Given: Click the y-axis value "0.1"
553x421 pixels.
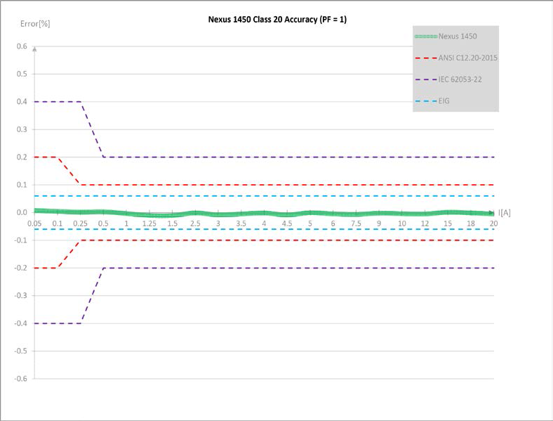Looking at the screenshot, I should pos(22,185).
